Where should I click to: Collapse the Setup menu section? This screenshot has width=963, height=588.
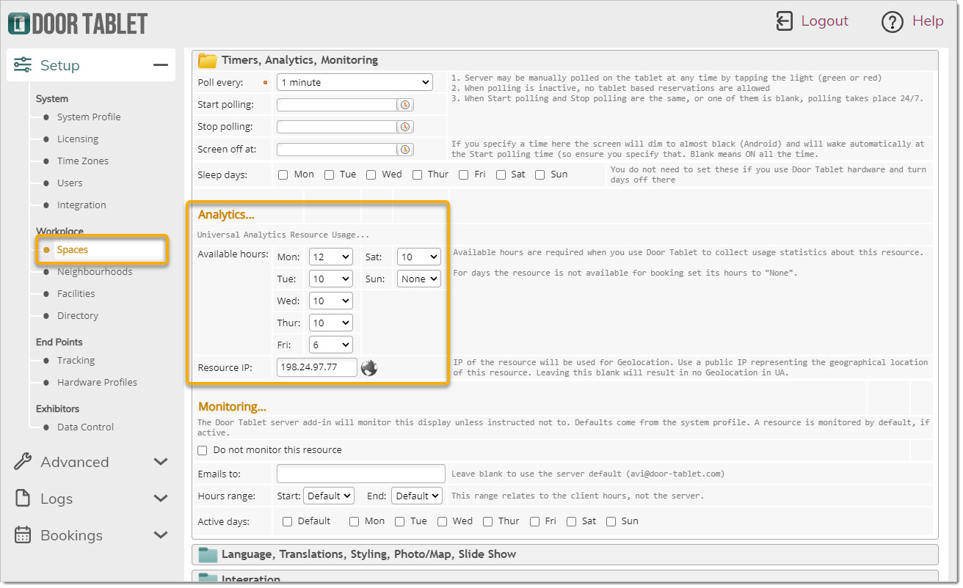tap(161, 65)
